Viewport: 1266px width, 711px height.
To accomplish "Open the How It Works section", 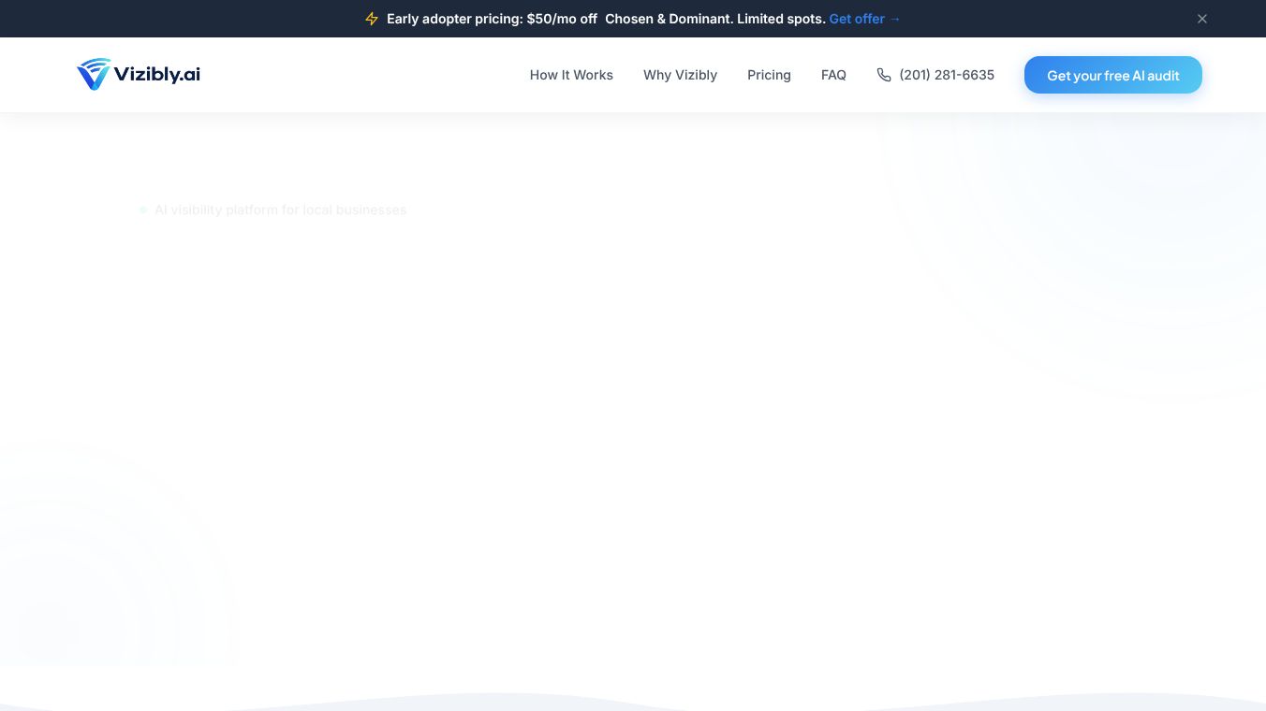I will pos(571,75).
